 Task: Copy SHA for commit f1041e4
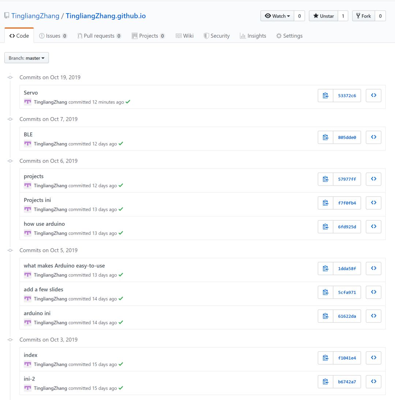pyautogui.click(x=326, y=358)
